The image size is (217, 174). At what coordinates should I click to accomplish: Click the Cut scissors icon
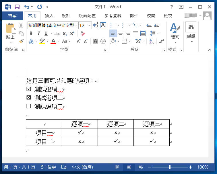coord(21,25)
